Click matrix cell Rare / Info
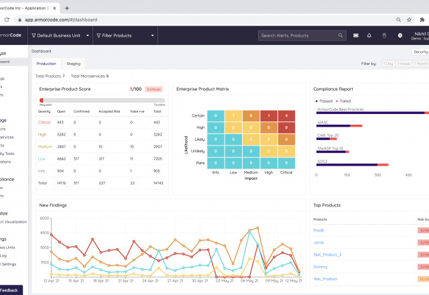429x295 pixels. click(216, 163)
